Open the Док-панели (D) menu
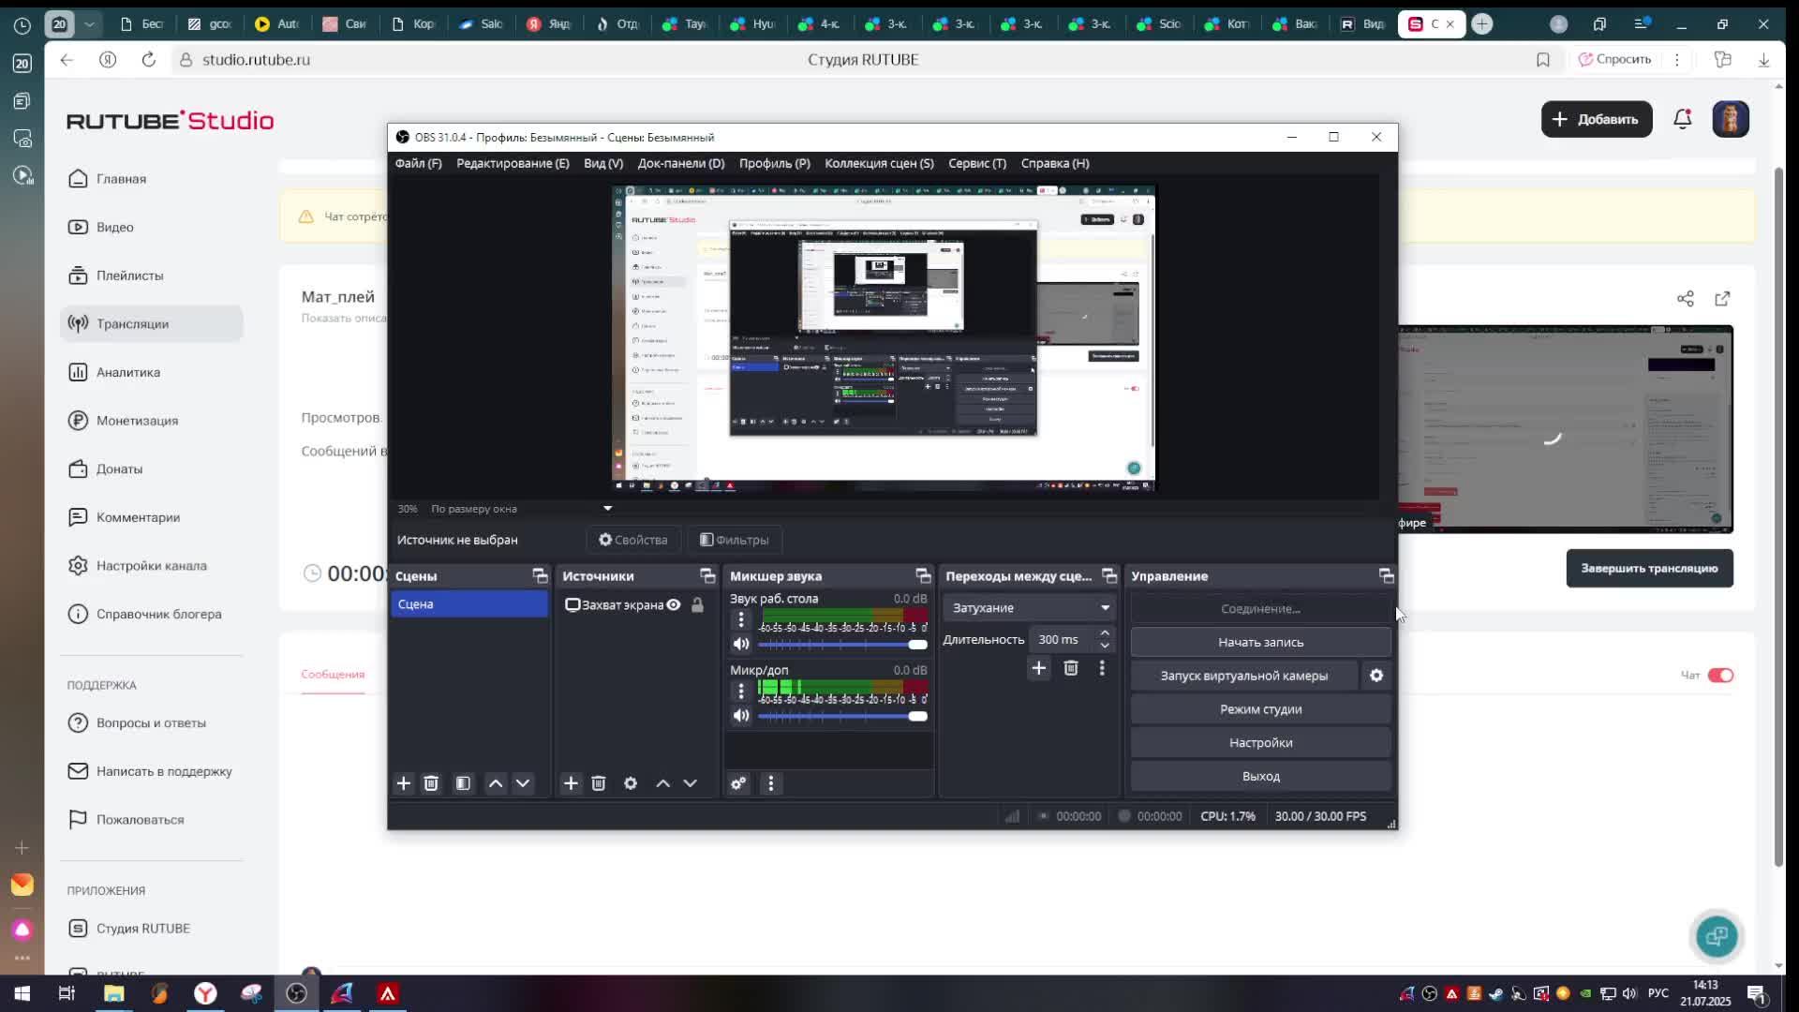 (681, 163)
